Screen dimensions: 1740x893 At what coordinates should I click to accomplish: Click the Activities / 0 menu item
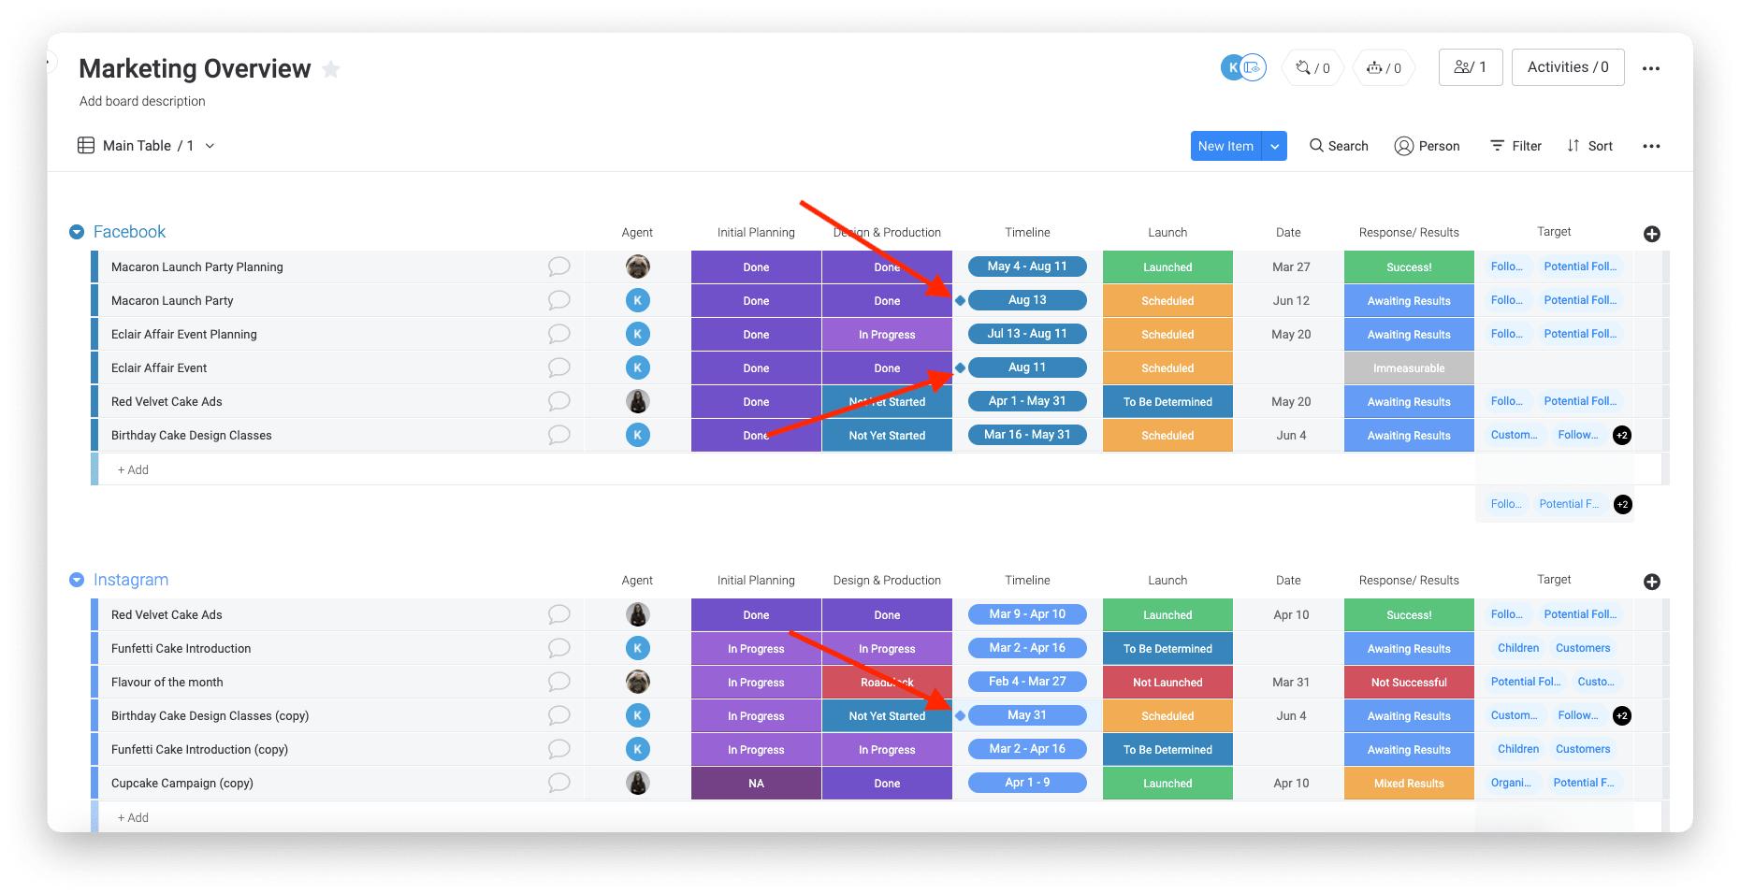(1567, 66)
